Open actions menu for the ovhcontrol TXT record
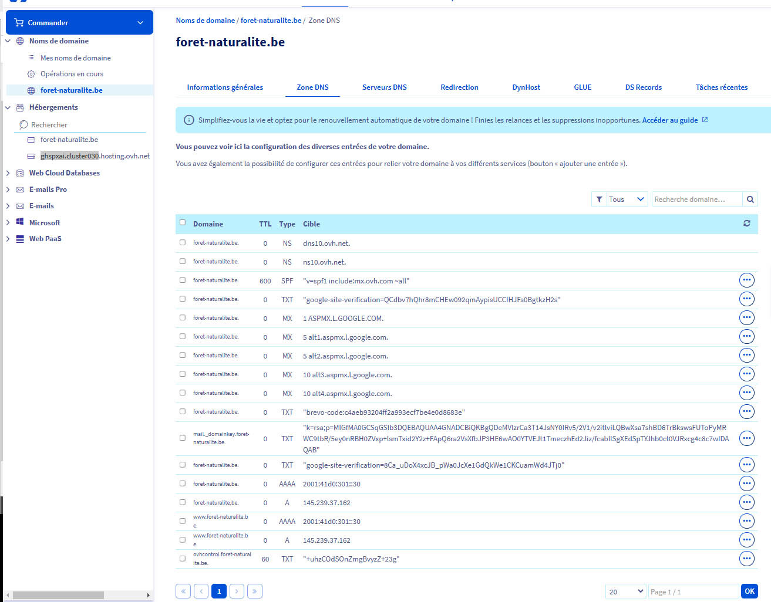 point(746,559)
